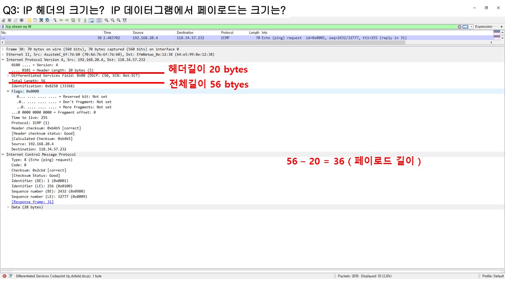The width and height of the screenshot is (505, 284).
Task: Collapse Internet Control Message Protocol node
Action: [x=3, y=154]
